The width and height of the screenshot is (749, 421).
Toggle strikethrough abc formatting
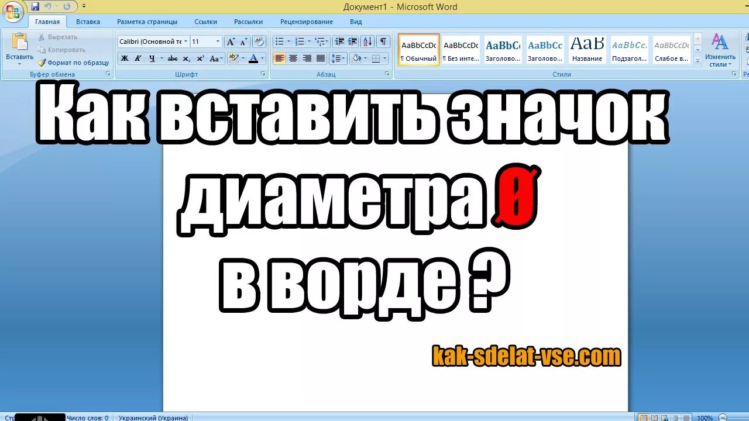(173, 58)
